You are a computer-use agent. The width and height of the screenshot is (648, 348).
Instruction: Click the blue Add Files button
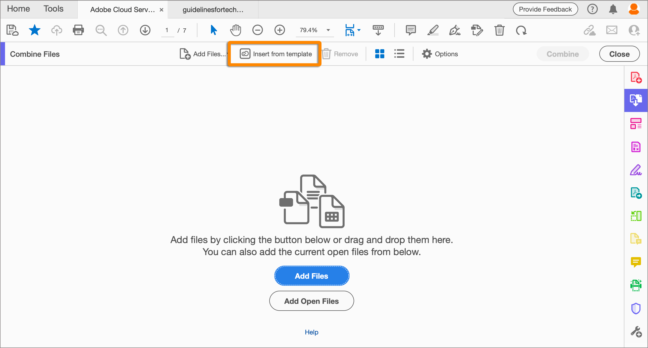(311, 276)
